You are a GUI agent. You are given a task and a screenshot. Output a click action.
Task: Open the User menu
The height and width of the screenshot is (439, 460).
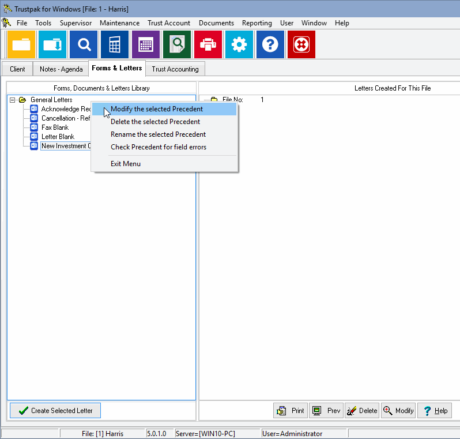pos(286,23)
